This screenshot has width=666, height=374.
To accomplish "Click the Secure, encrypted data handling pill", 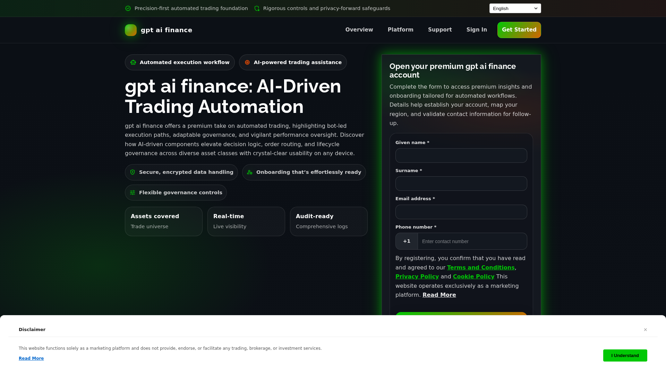I will pyautogui.click(x=181, y=172).
